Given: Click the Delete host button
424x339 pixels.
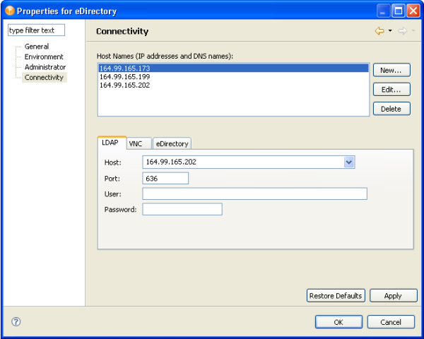Looking at the screenshot, I should pos(391,109).
